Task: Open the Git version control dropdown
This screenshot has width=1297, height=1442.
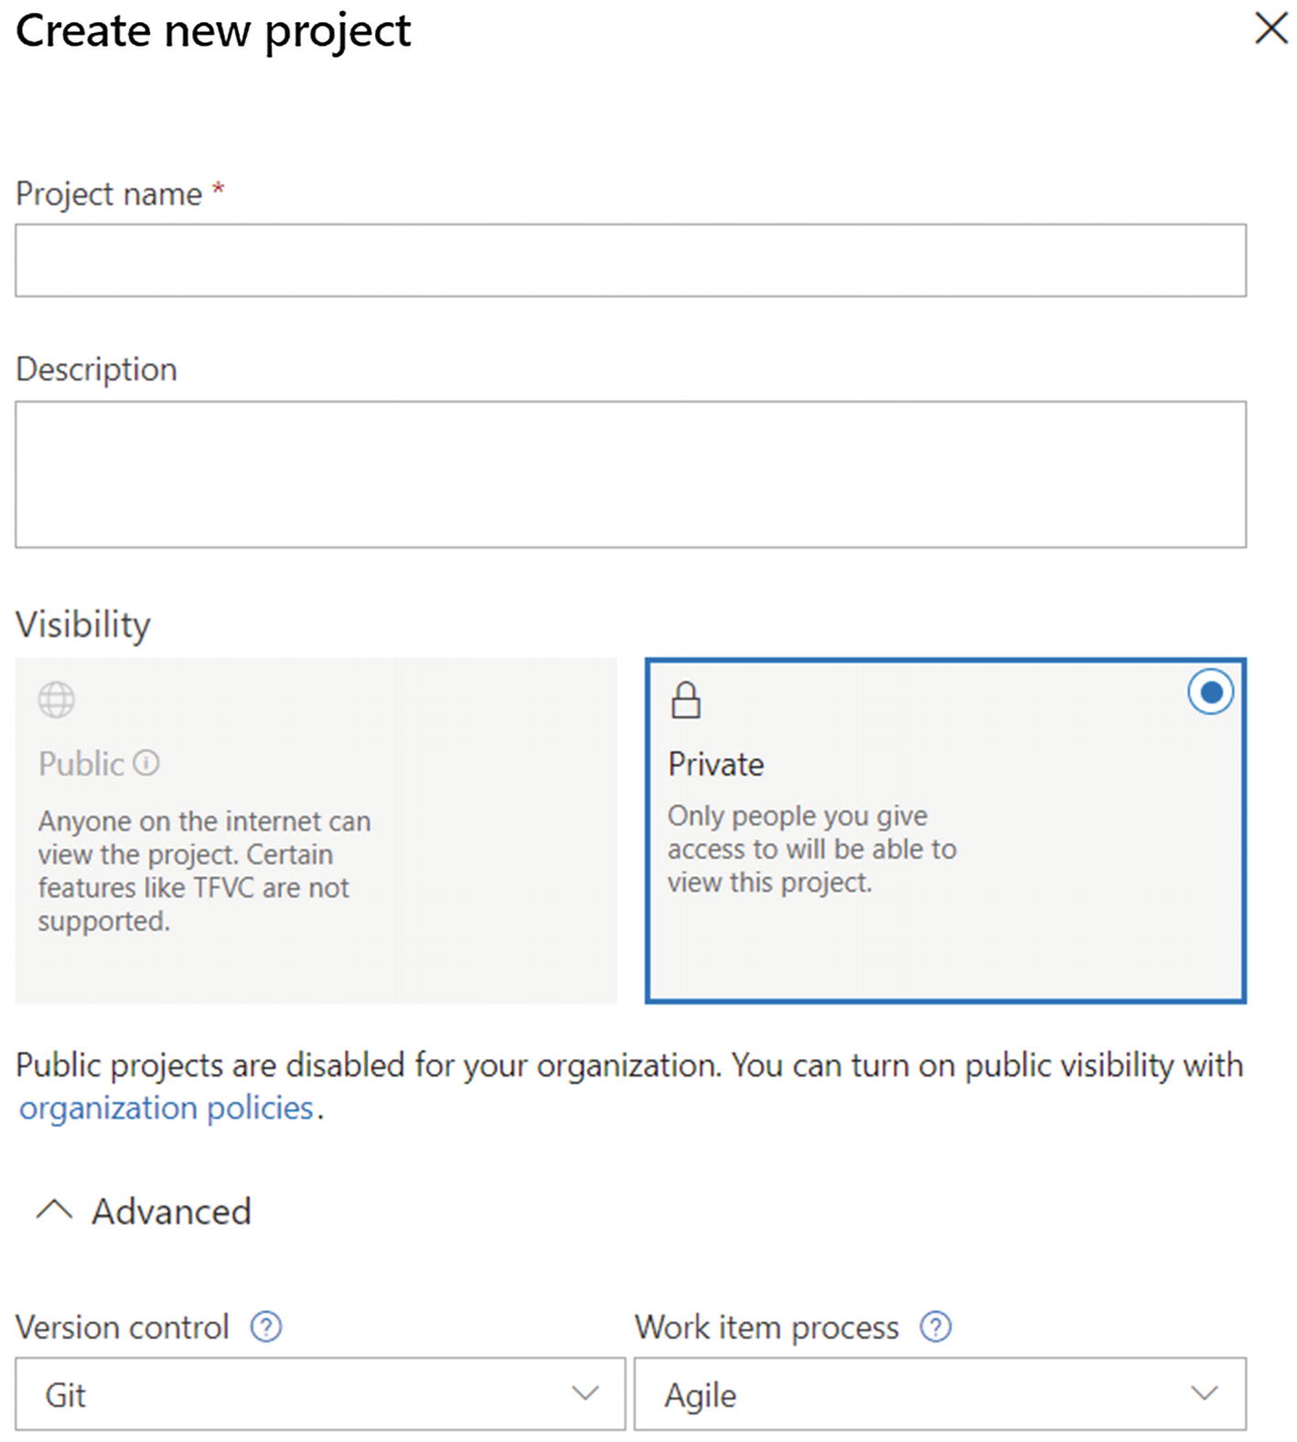Action: (x=320, y=1394)
